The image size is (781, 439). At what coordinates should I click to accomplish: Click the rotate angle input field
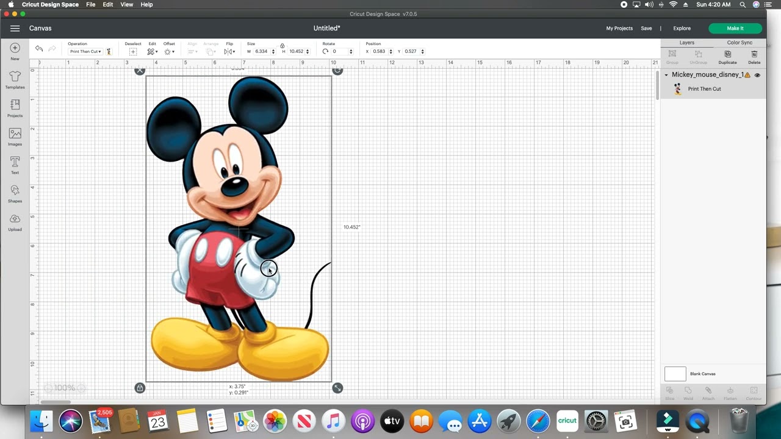click(x=340, y=51)
